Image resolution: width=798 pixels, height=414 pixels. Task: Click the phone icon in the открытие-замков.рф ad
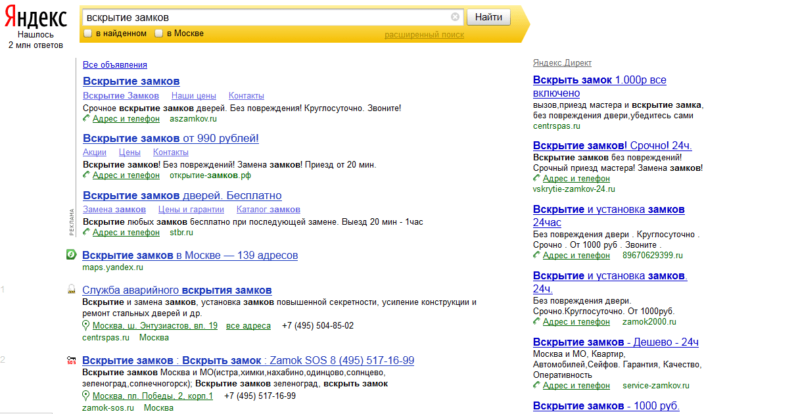tap(86, 175)
